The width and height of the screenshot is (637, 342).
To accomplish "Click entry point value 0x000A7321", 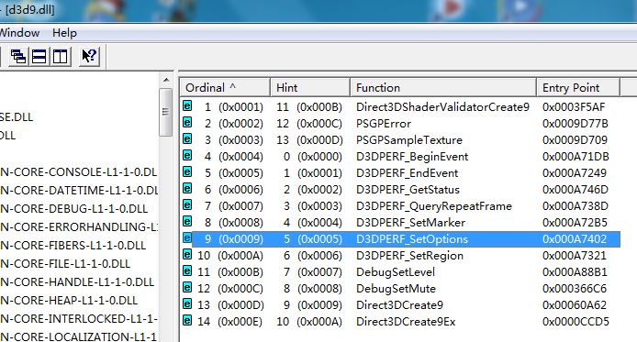I will [574, 256].
